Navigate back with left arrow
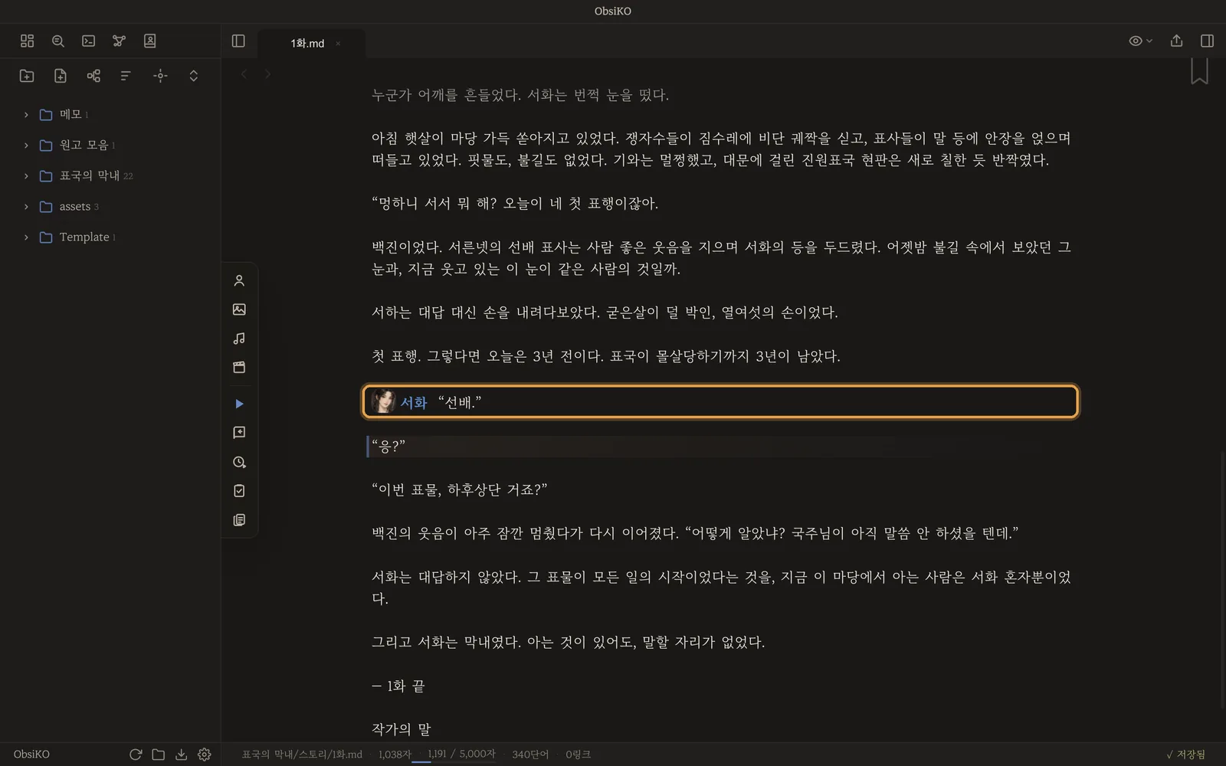Viewport: 1226px width, 766px height. pyautogui.click(x=244, y=74)
